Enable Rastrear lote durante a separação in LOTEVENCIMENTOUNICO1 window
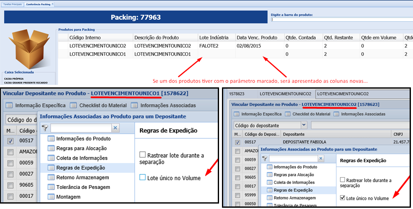The height and width of the screenshot is (209, 413). tap(143, 155)
